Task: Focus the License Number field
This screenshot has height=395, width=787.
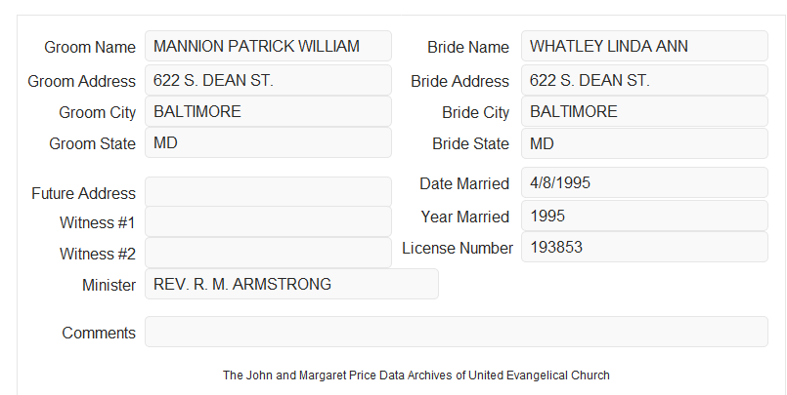Action: (x=644, y=247)
